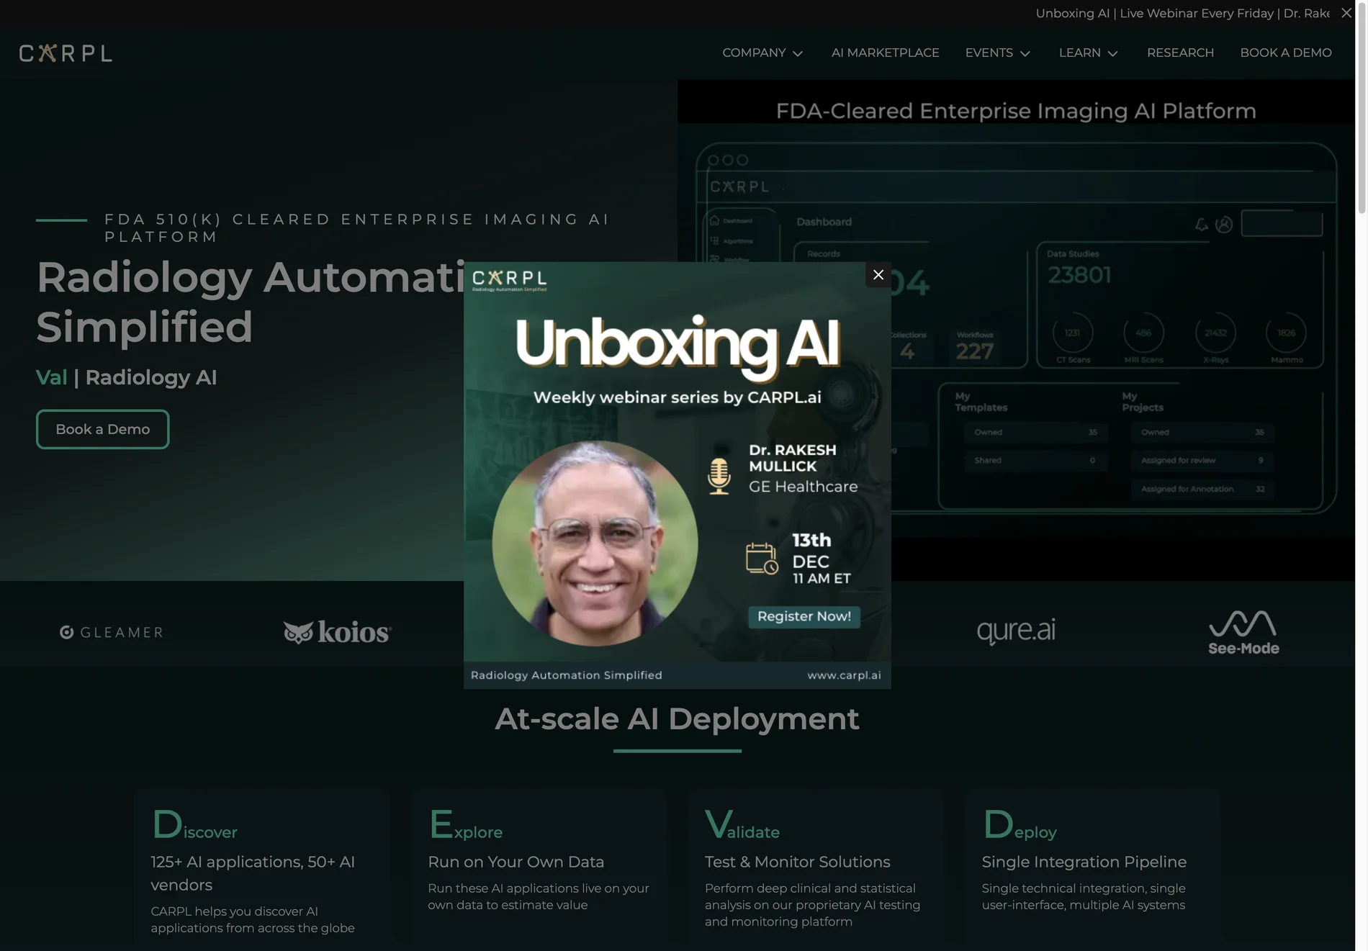Click the notification bell in dashboard preview
1368x951 pixels.
click(1202, 225)
